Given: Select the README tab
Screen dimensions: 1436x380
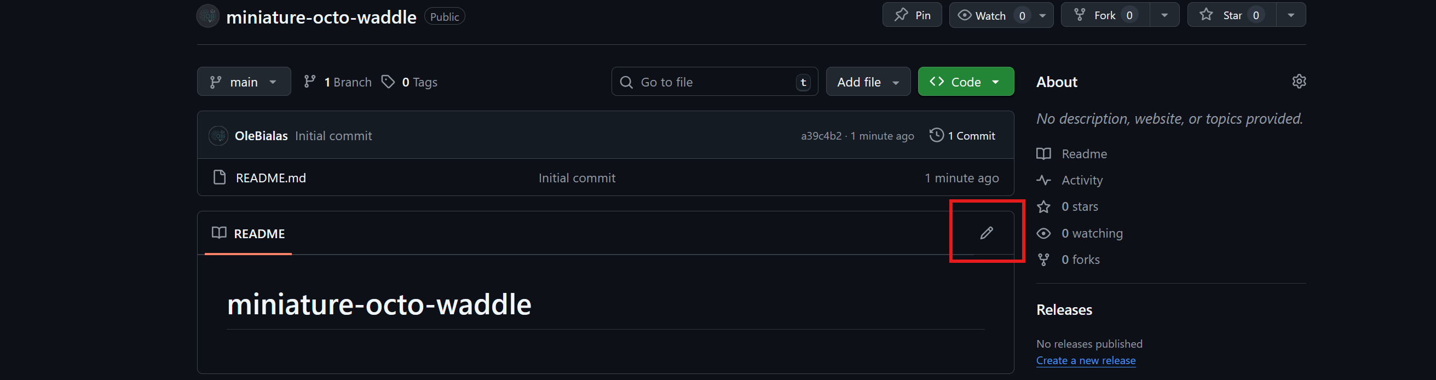Looking at the screenshot, I should tap(249, 233).
